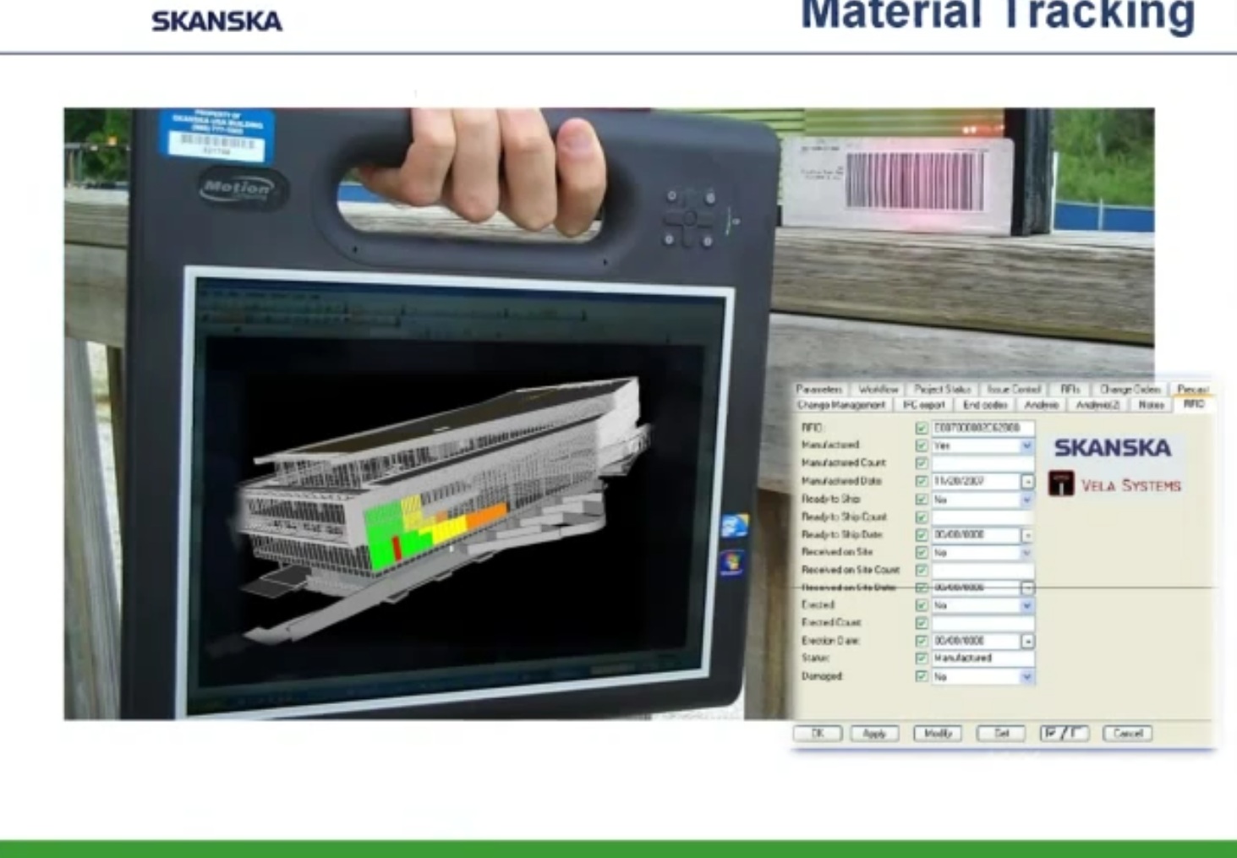1237x858 pixels.
Task: Expand the Erected dropdown list
Action: [1026, 606]
